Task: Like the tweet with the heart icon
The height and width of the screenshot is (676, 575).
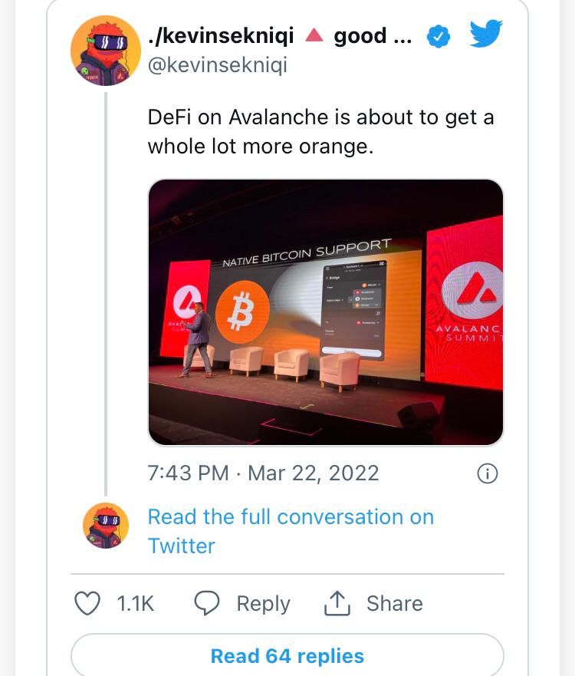Action: click(87, 604)
